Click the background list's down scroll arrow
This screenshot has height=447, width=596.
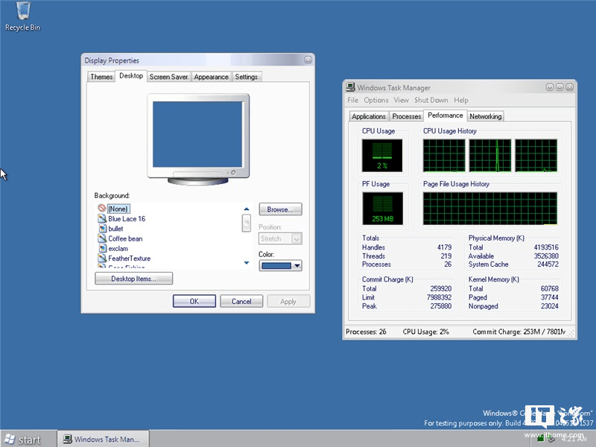pyautogui.click(x=247, y=262)
